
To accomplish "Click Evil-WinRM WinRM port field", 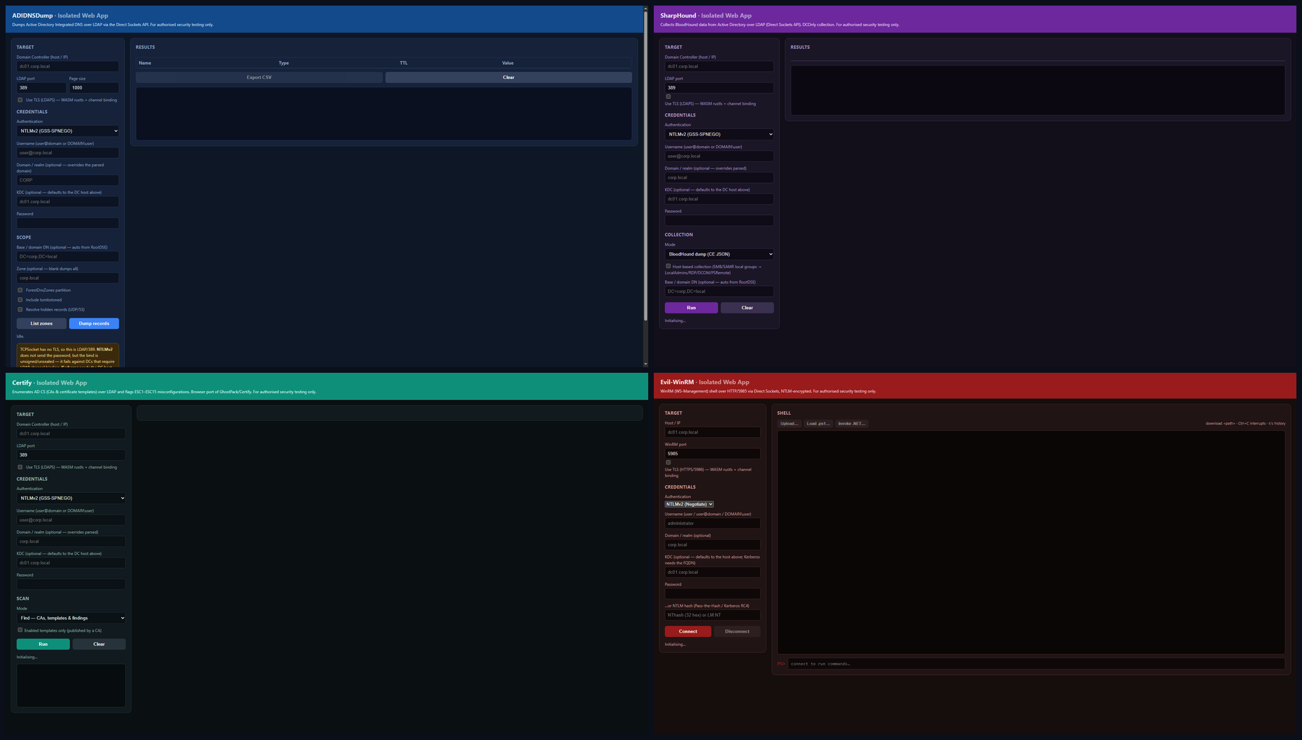I will pyautogui.click(x=712, y=454).
